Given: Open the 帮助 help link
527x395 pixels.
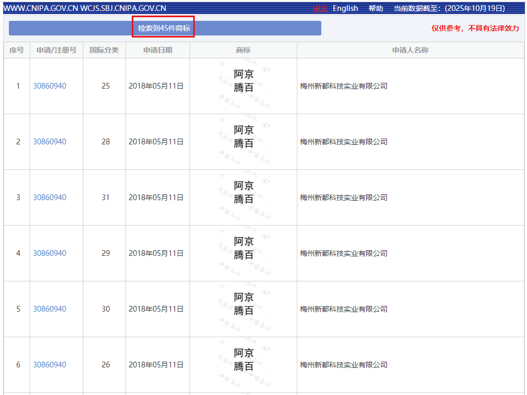Looking at the screenshot, I should (376, 8).
